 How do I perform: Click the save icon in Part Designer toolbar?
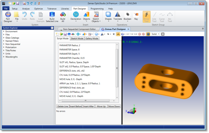(x=65, y=34)
